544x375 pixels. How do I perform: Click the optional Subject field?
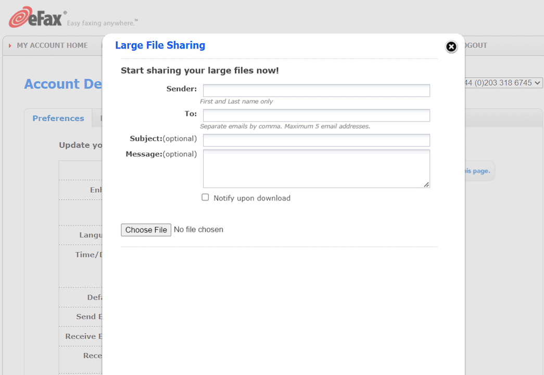point(316,140)
